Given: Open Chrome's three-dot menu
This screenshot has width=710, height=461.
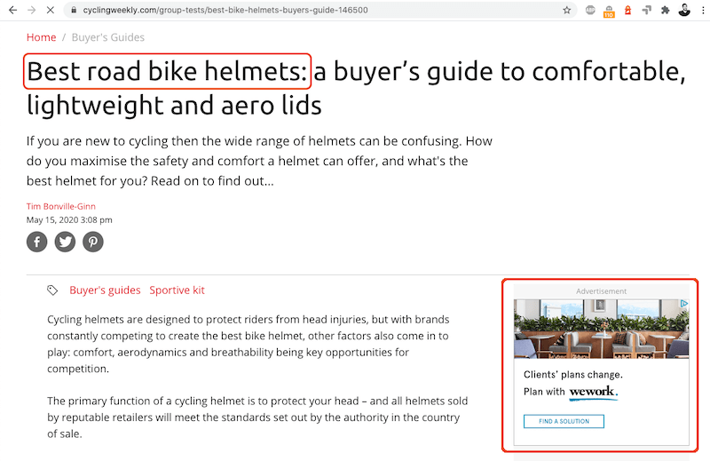Looking at the screenshot, I should 703,10.
